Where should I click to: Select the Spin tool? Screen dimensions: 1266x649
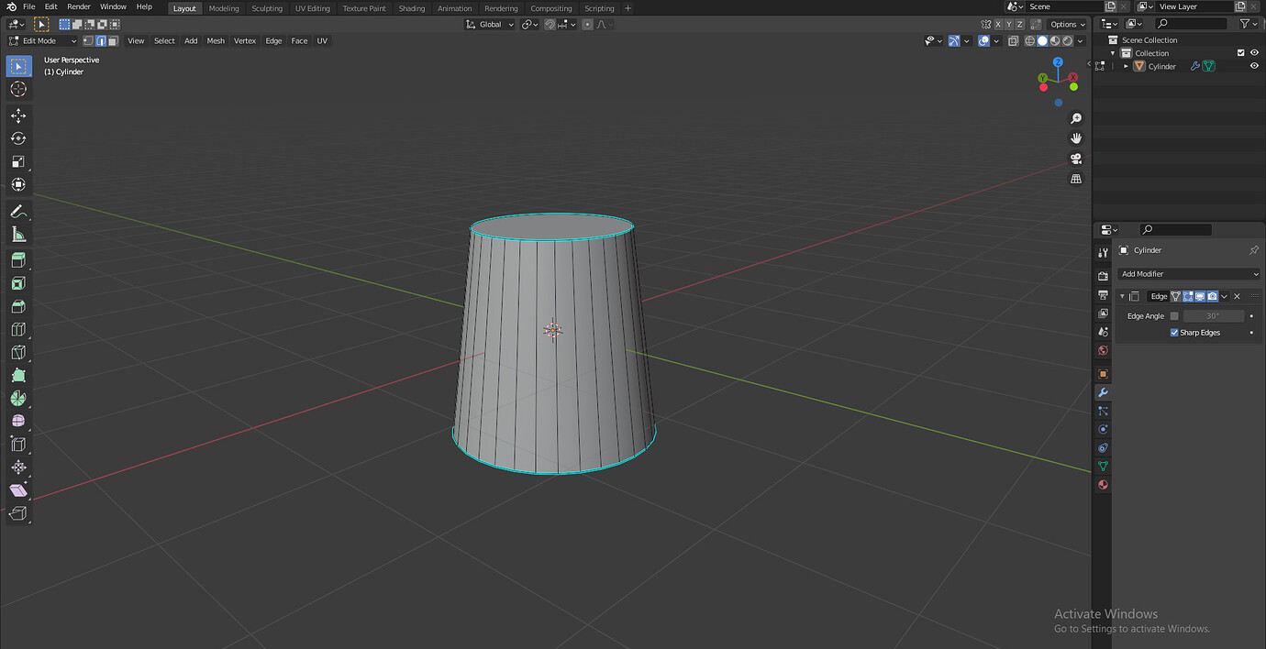pyautogui.click(x=18, y=398)
